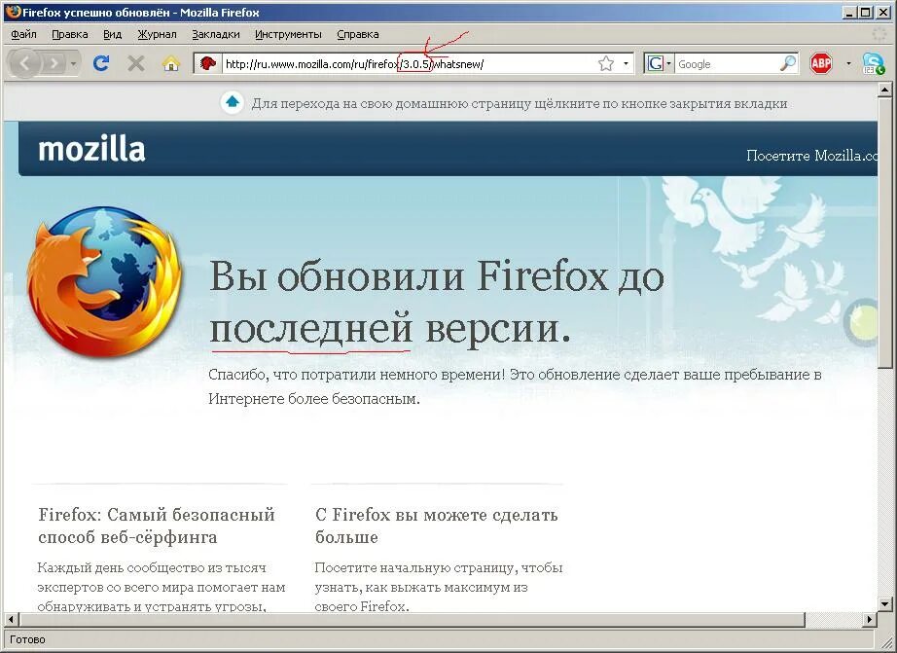Bookmark this page with the star icon

[x=606, y=63]
